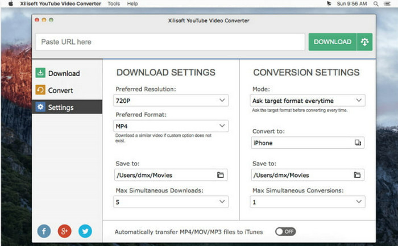Switch to the Download sidebar tab
398x246 pixels.
(x=63, y=73)
